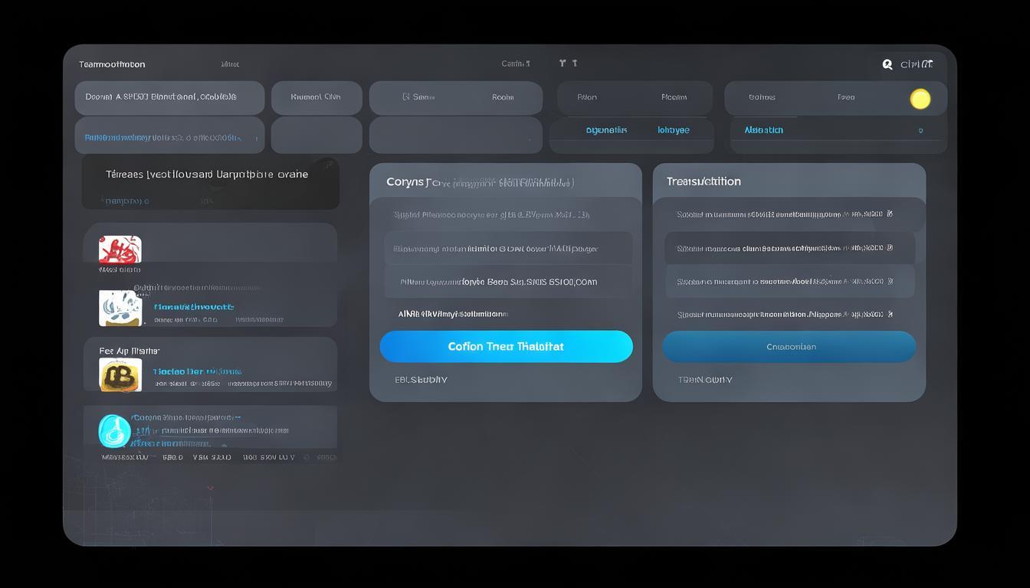Select the first wide tab in top row
Image resolution: width=1030 pixels, height=588 pixels.
click(169, 98)
